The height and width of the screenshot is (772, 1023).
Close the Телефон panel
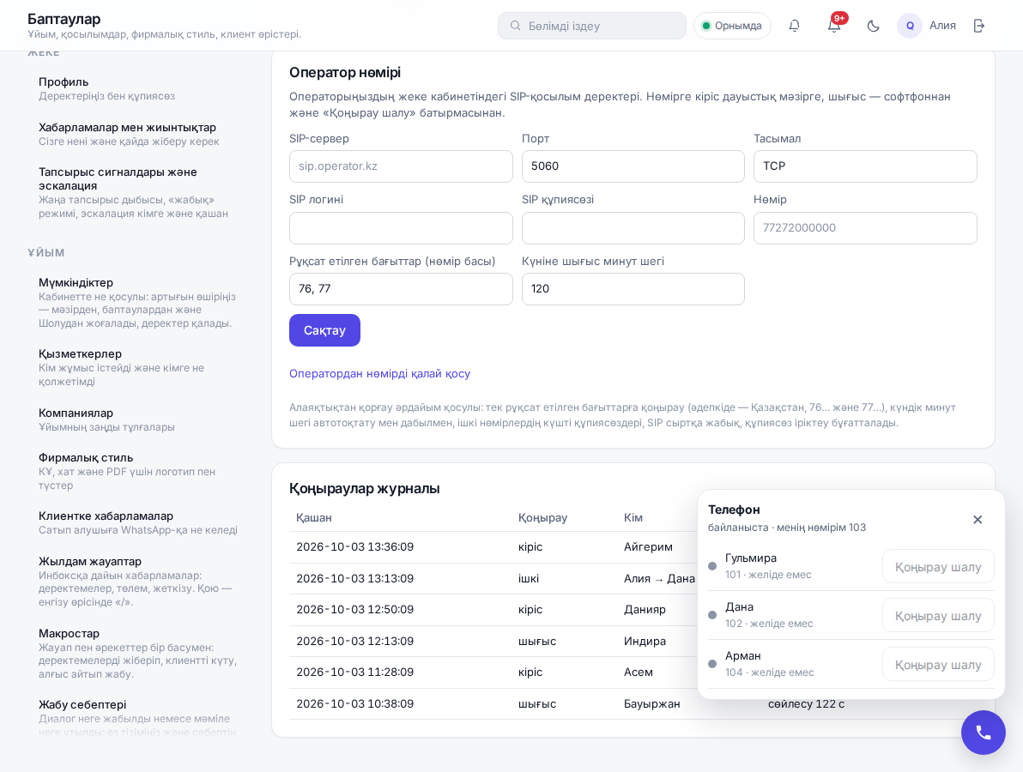(x=978, y=519)
